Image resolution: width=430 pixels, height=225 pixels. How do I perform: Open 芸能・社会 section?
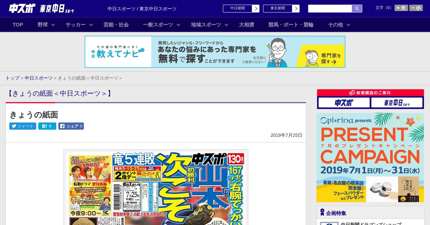click(116, 25)
